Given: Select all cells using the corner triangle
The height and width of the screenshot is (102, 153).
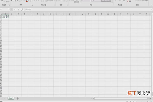Looking at the screenshot, I should (x=1, y=14).
